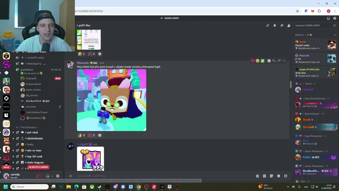Open the threads icon in channel header

[x=267, y=25]
